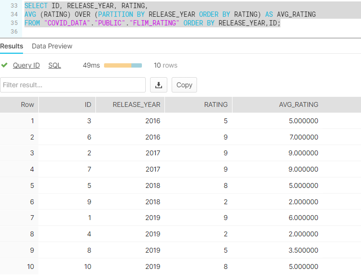
Task: Click the AVG_RATING alias on line 34
Action: click(296, 14)
